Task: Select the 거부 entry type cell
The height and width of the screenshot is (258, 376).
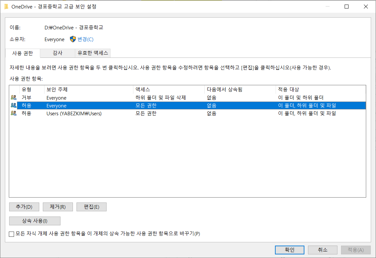Action: [26, 98]
